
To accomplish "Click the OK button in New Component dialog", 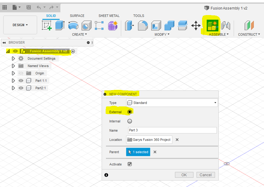I will [184, 175].
